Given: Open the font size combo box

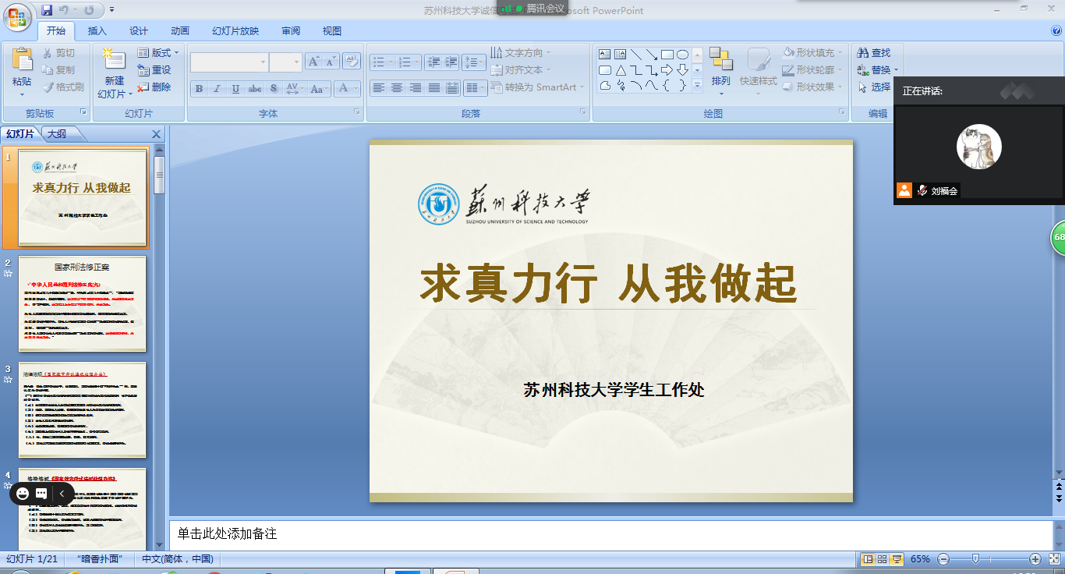Looking at the screenshot, I should tap(285, 62).
